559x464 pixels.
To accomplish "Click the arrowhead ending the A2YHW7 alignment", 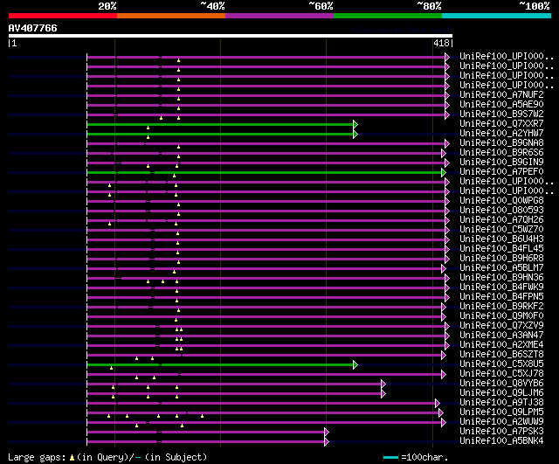I will [x=355, y=134].
